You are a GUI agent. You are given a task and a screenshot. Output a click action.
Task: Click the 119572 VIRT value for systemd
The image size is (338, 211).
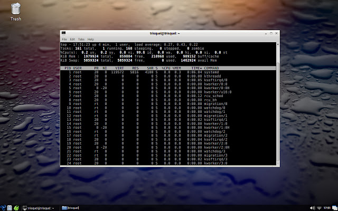coord(117,72)
